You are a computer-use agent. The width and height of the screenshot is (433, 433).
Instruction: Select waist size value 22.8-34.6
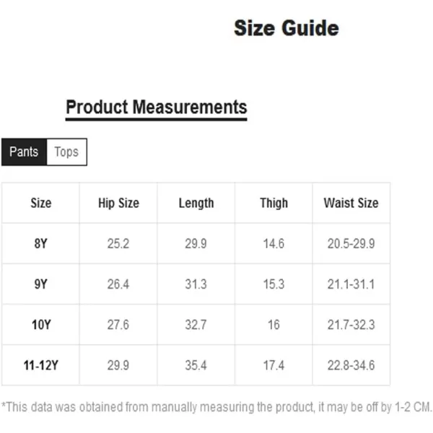click(x=351, y=365)
